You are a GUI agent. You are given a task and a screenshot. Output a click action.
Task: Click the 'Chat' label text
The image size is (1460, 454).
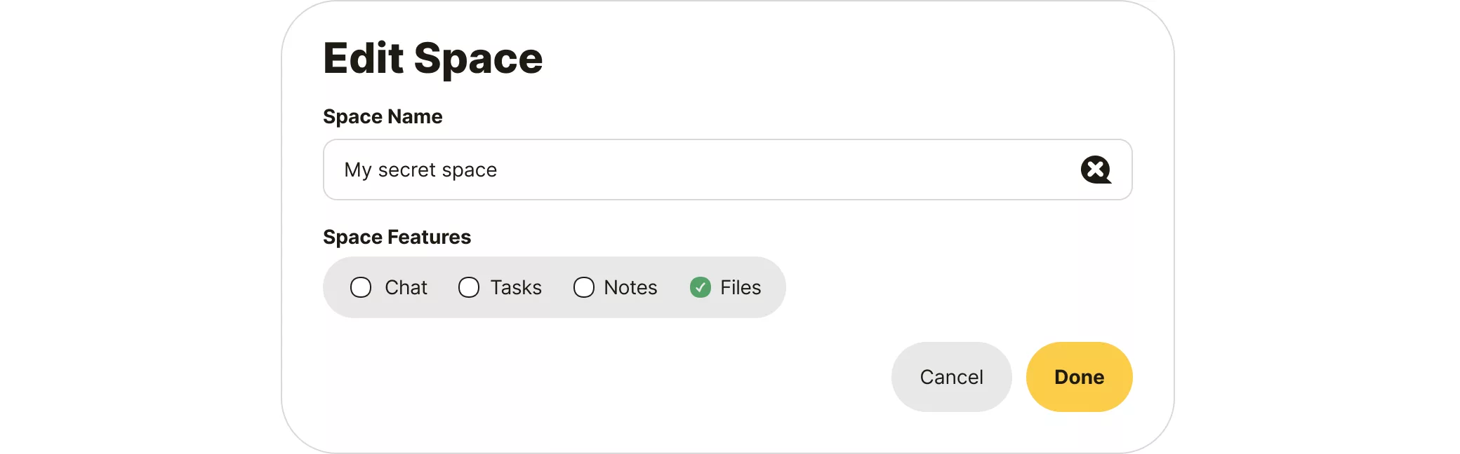point(406,287)
